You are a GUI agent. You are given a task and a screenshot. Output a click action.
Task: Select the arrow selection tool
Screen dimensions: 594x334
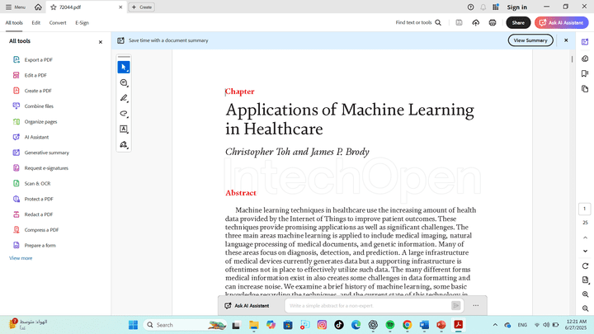(x=124, y=68)
